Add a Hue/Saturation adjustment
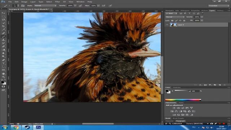This screenshot has height=130, width=231. tap(172, 111)
